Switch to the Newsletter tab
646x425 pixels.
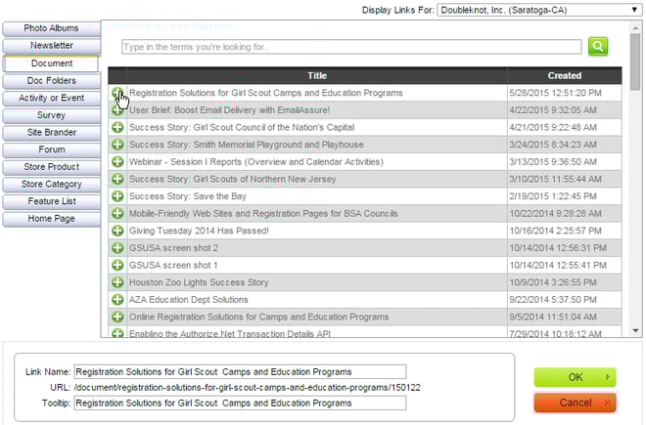52,46
